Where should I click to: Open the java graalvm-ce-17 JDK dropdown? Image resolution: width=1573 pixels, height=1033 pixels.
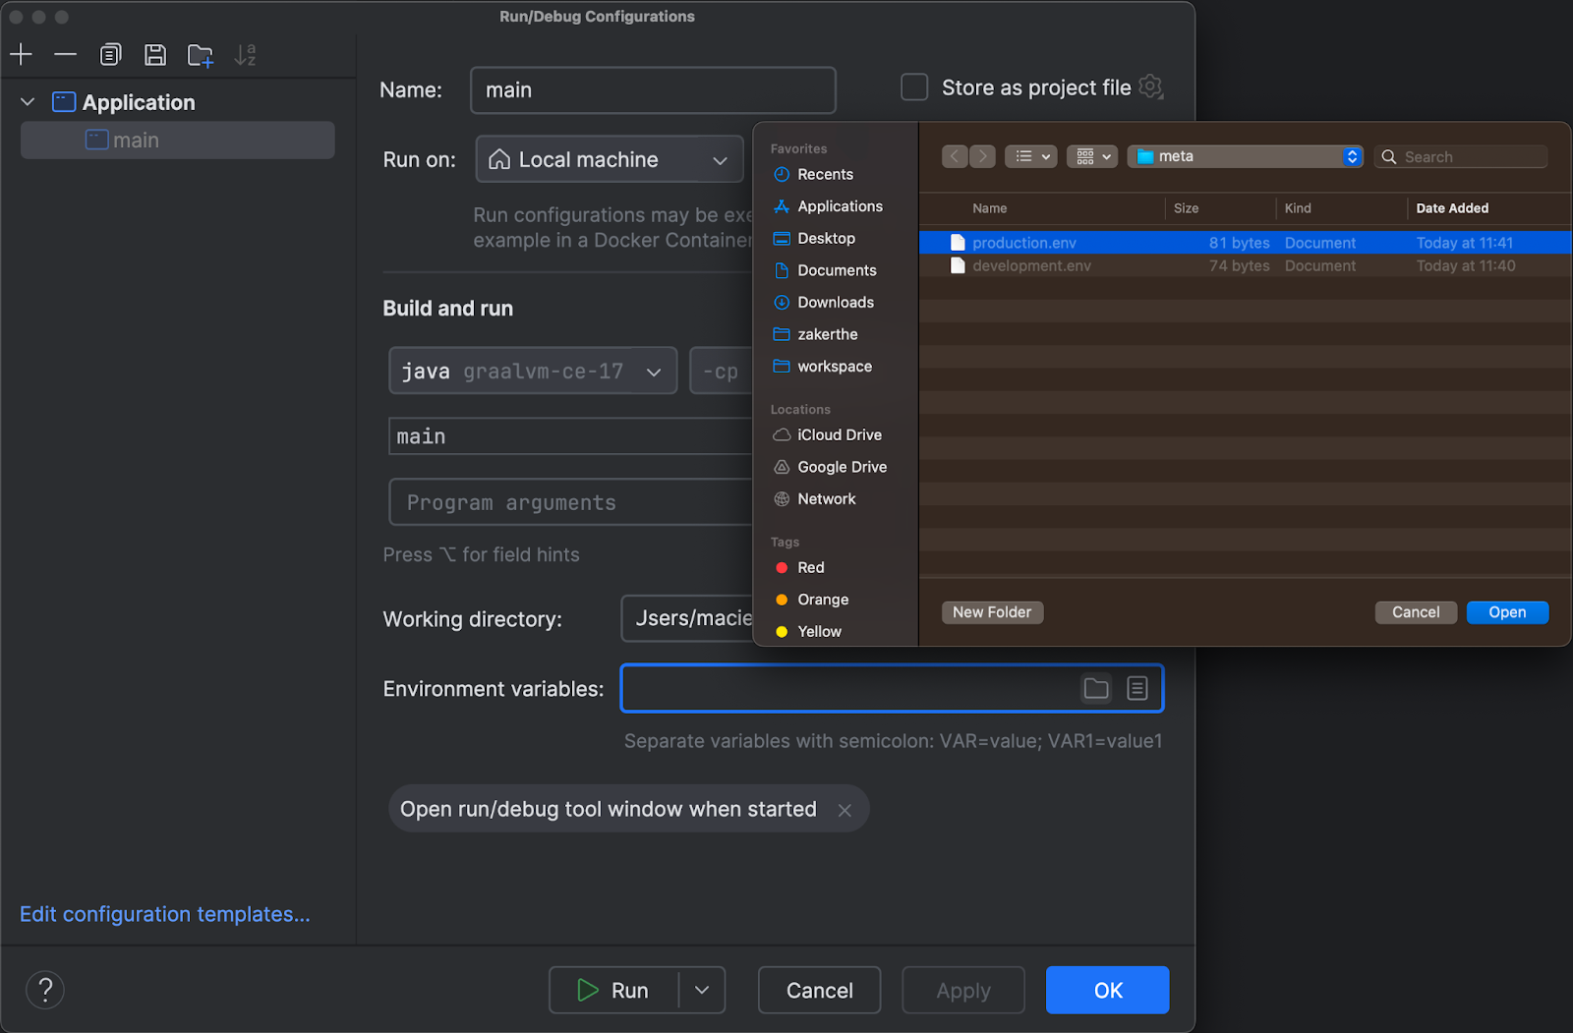(533, 371)
